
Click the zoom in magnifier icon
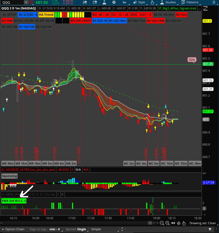point(168,223)
